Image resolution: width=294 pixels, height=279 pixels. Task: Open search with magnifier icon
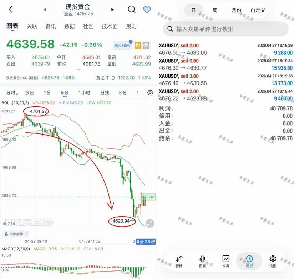coord(132,9)
